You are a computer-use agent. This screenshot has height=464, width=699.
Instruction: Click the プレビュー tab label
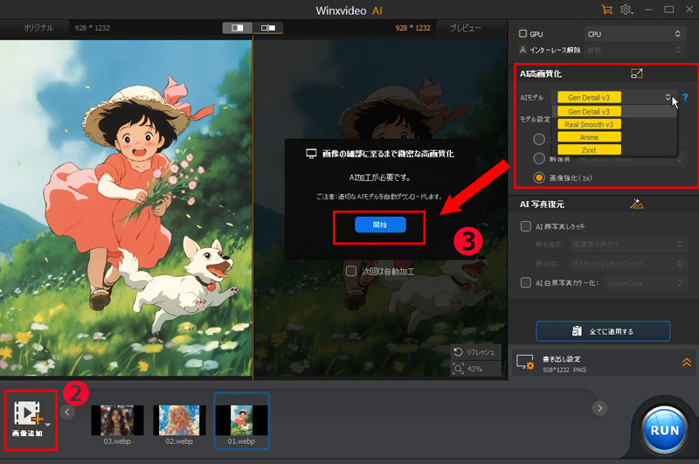coord(465,28)
